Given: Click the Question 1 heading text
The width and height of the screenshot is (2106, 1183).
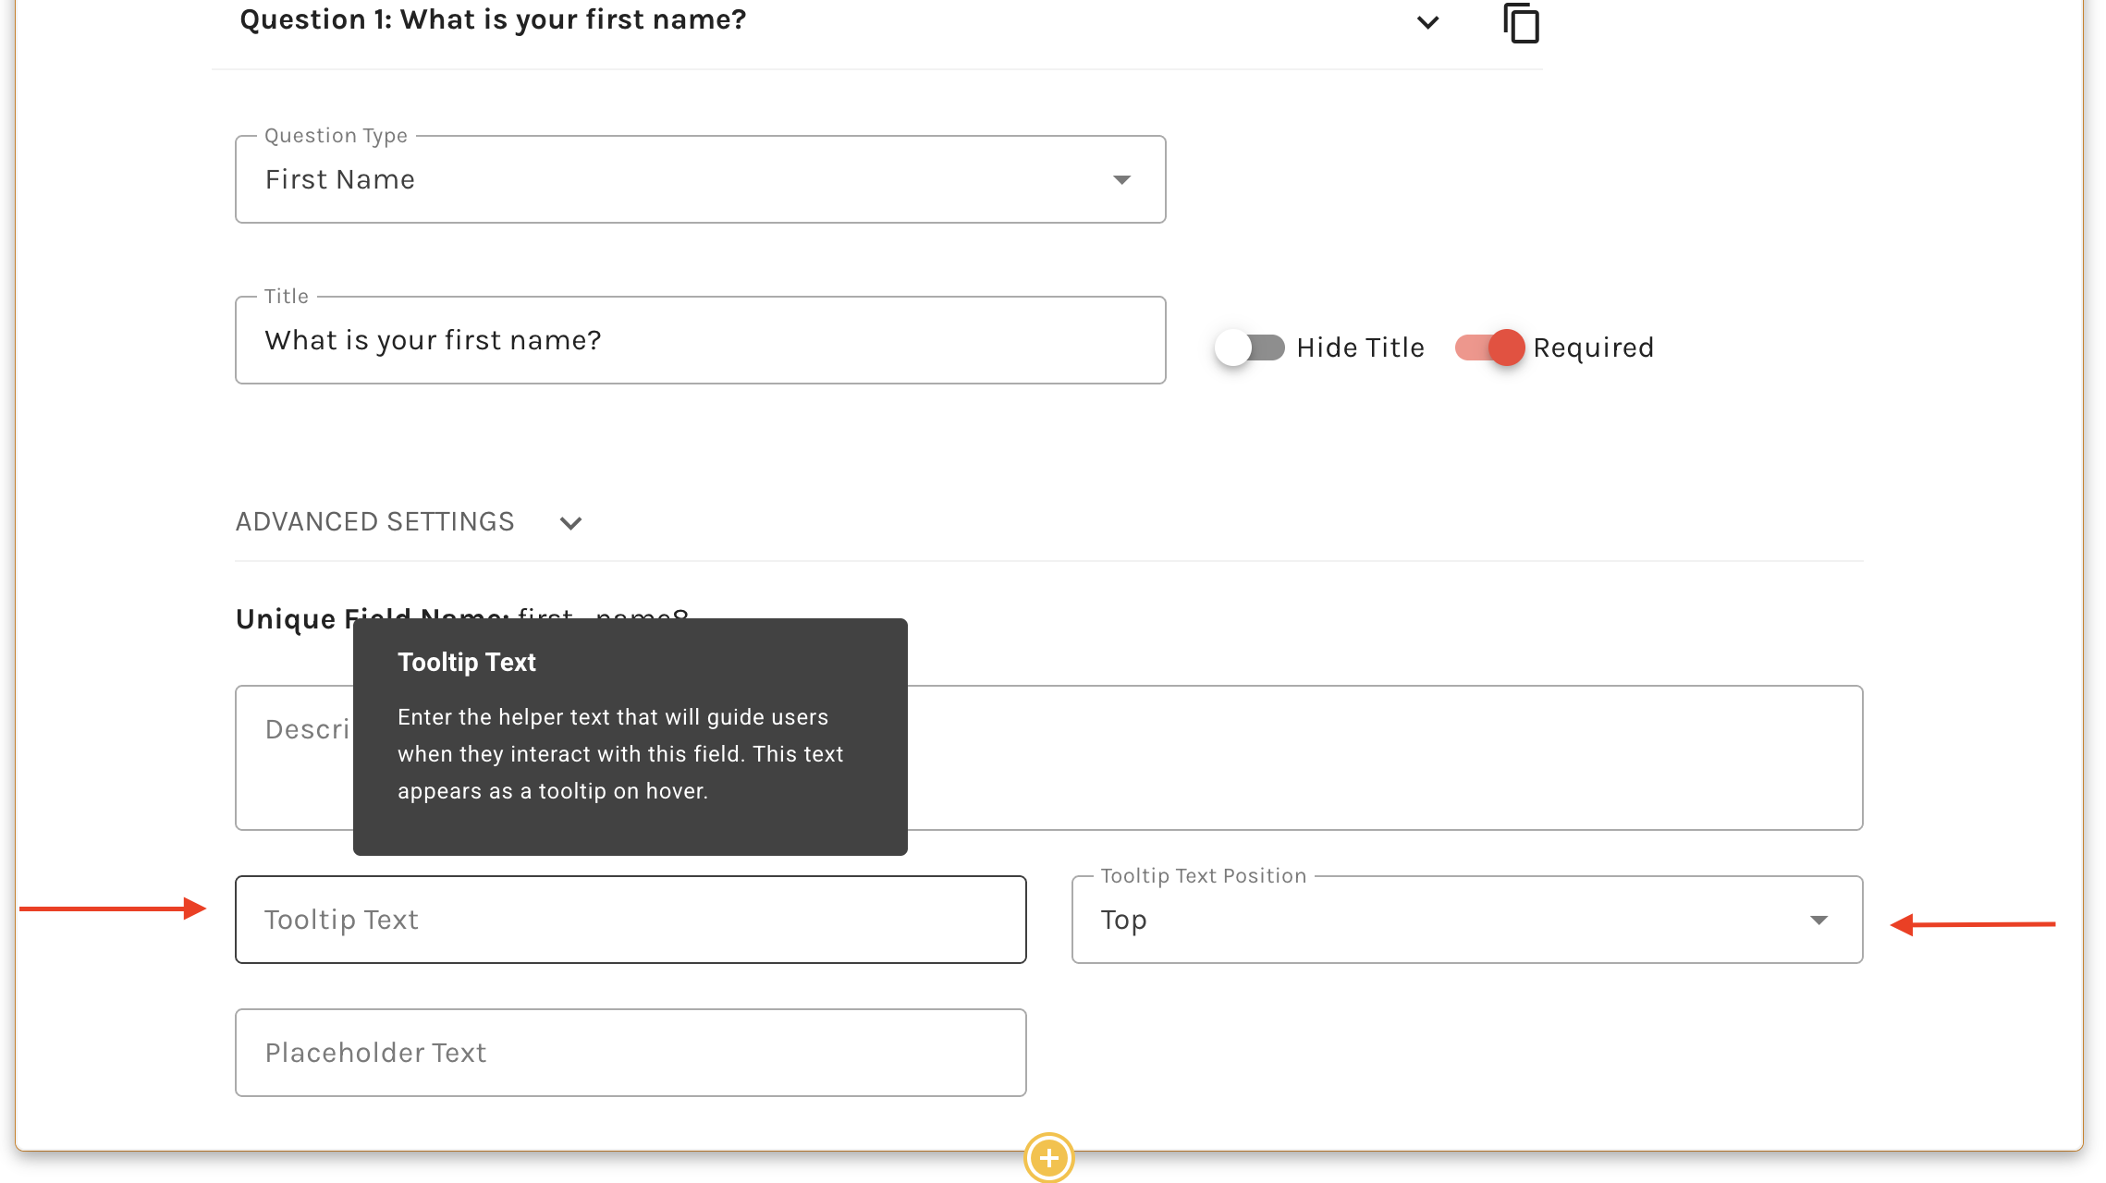Looking at the screenshot, I should tap(493, 19).
